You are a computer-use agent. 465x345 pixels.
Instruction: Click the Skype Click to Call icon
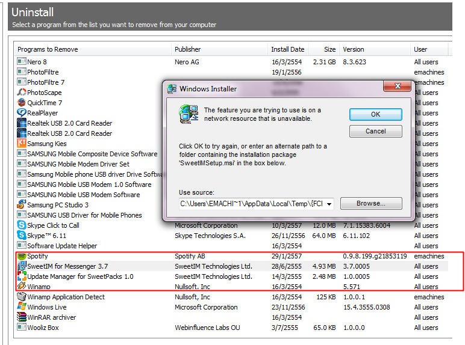pos(21,225)
